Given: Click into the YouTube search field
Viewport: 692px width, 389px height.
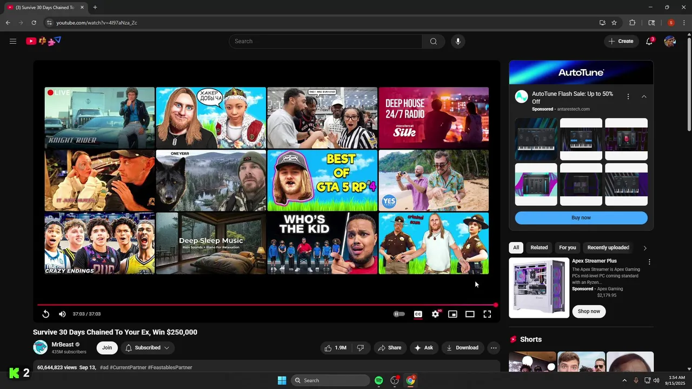Looking at the screenshot, I should pyautogui.click(x=325, y=41).
